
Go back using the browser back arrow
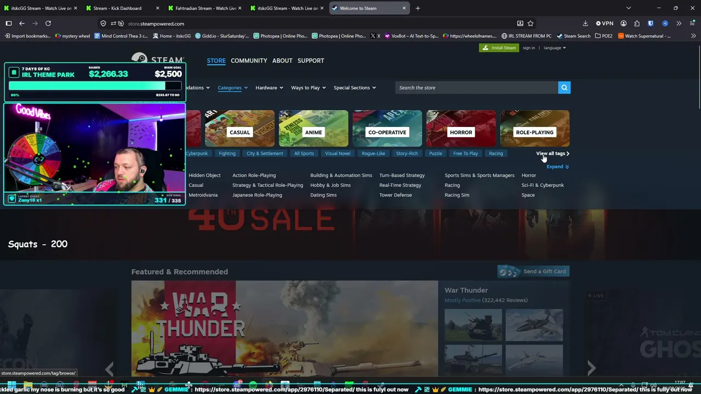[22, 24]
